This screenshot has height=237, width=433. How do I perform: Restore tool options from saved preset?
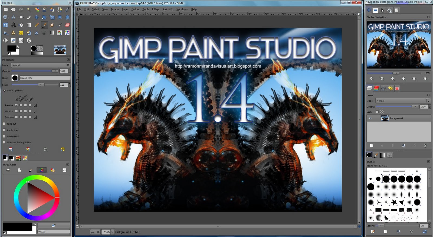point(28,149)
